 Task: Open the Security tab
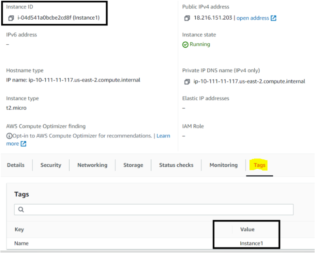click(51, 165)
